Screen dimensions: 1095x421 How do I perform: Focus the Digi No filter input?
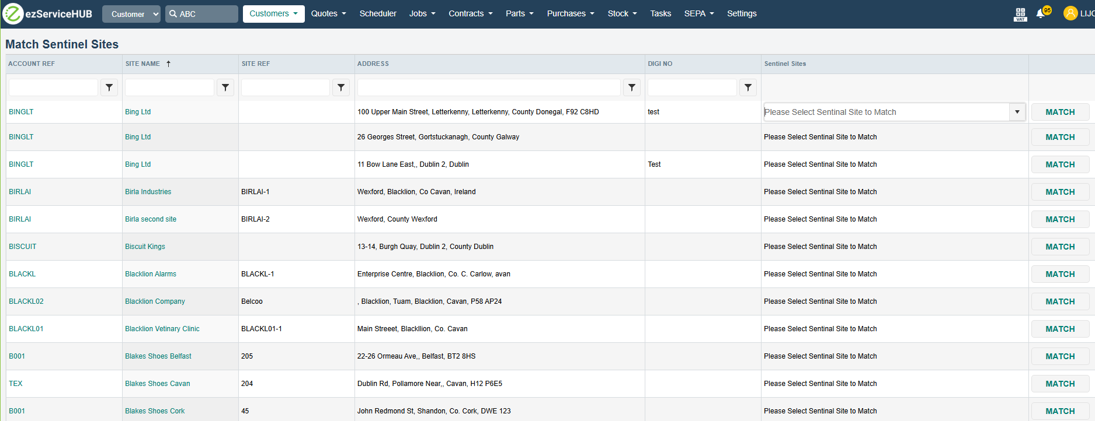pyautogui.click(x=692, y=87)
